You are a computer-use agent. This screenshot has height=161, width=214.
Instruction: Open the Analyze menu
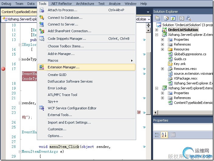point(115,4)
